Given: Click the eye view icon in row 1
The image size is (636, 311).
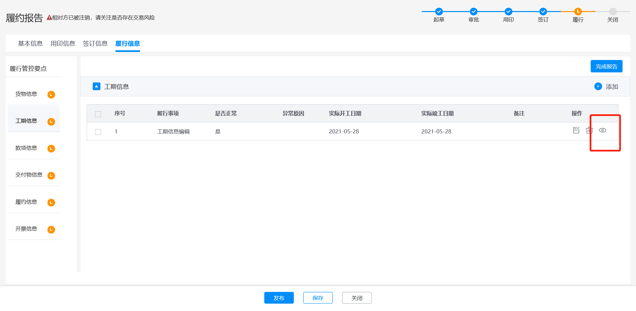Looking at the screenshot, I should [x=602, y=130].
